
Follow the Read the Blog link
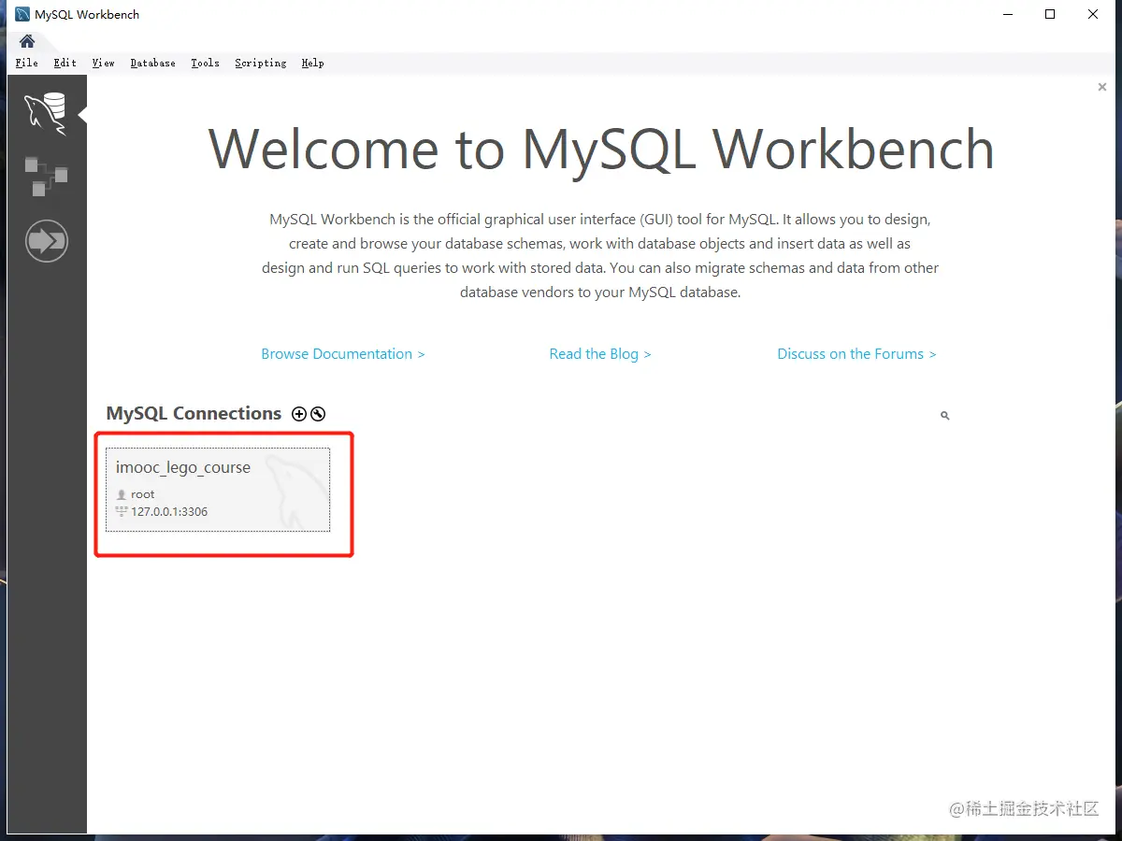(600, 354)
